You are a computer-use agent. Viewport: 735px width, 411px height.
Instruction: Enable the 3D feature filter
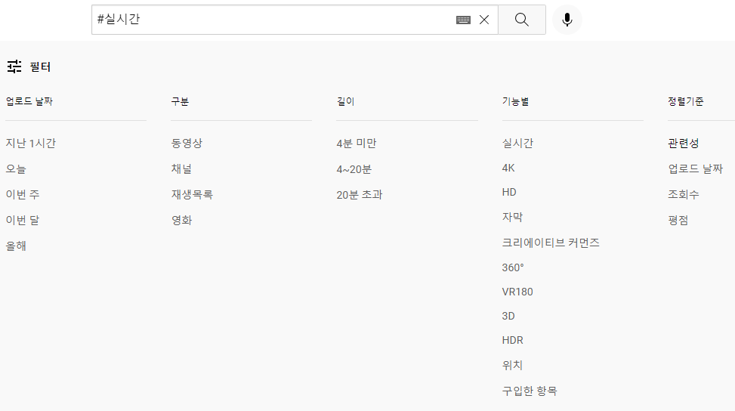508,316
